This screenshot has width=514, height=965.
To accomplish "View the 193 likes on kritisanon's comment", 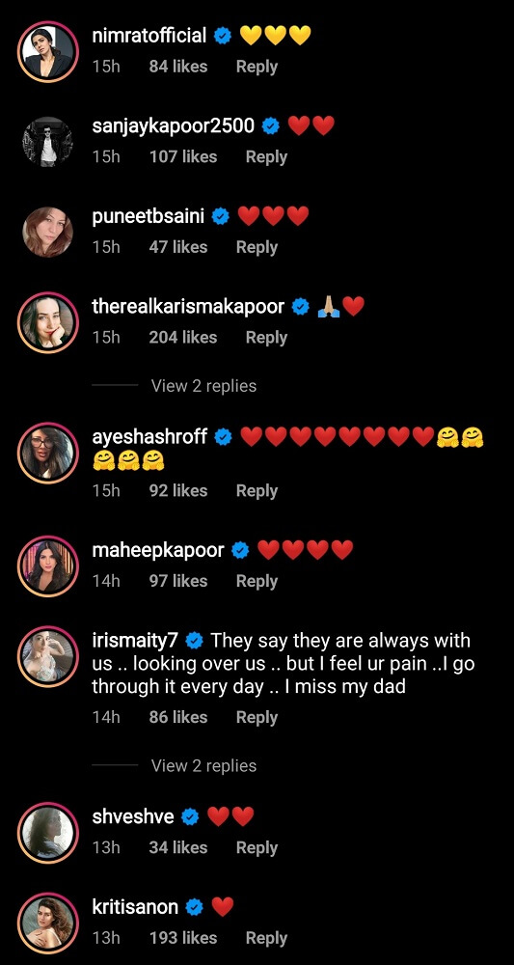I will click(182, 938).
